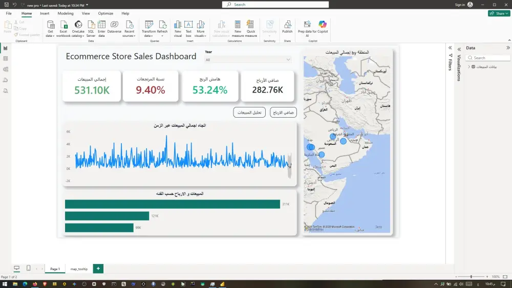Click Sign in
This screenshot has height=288, width=512.
[x=460, y=5]
